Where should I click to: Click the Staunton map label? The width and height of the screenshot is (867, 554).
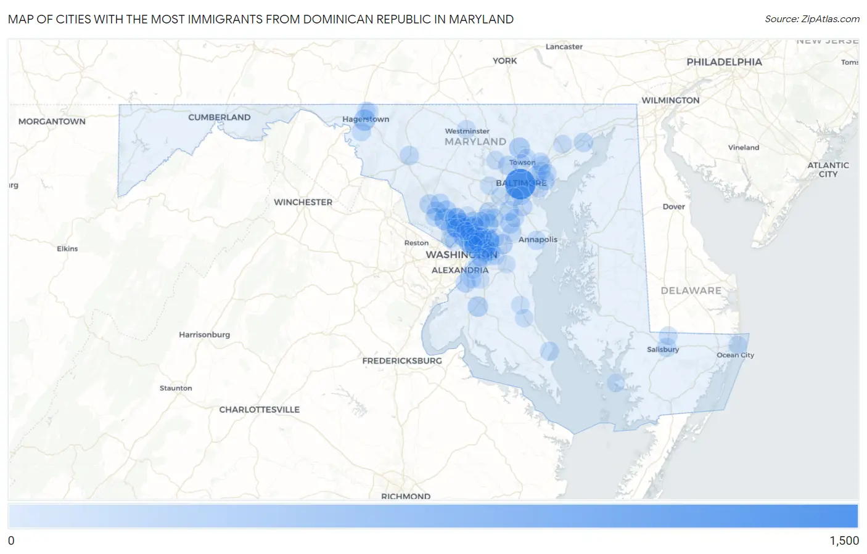click(x=176, y=388)
